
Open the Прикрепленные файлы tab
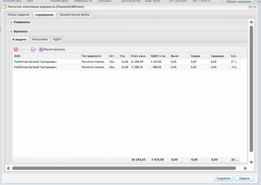74,15
